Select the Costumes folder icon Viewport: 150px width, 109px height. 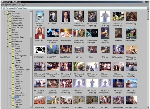tap(13, 74)
